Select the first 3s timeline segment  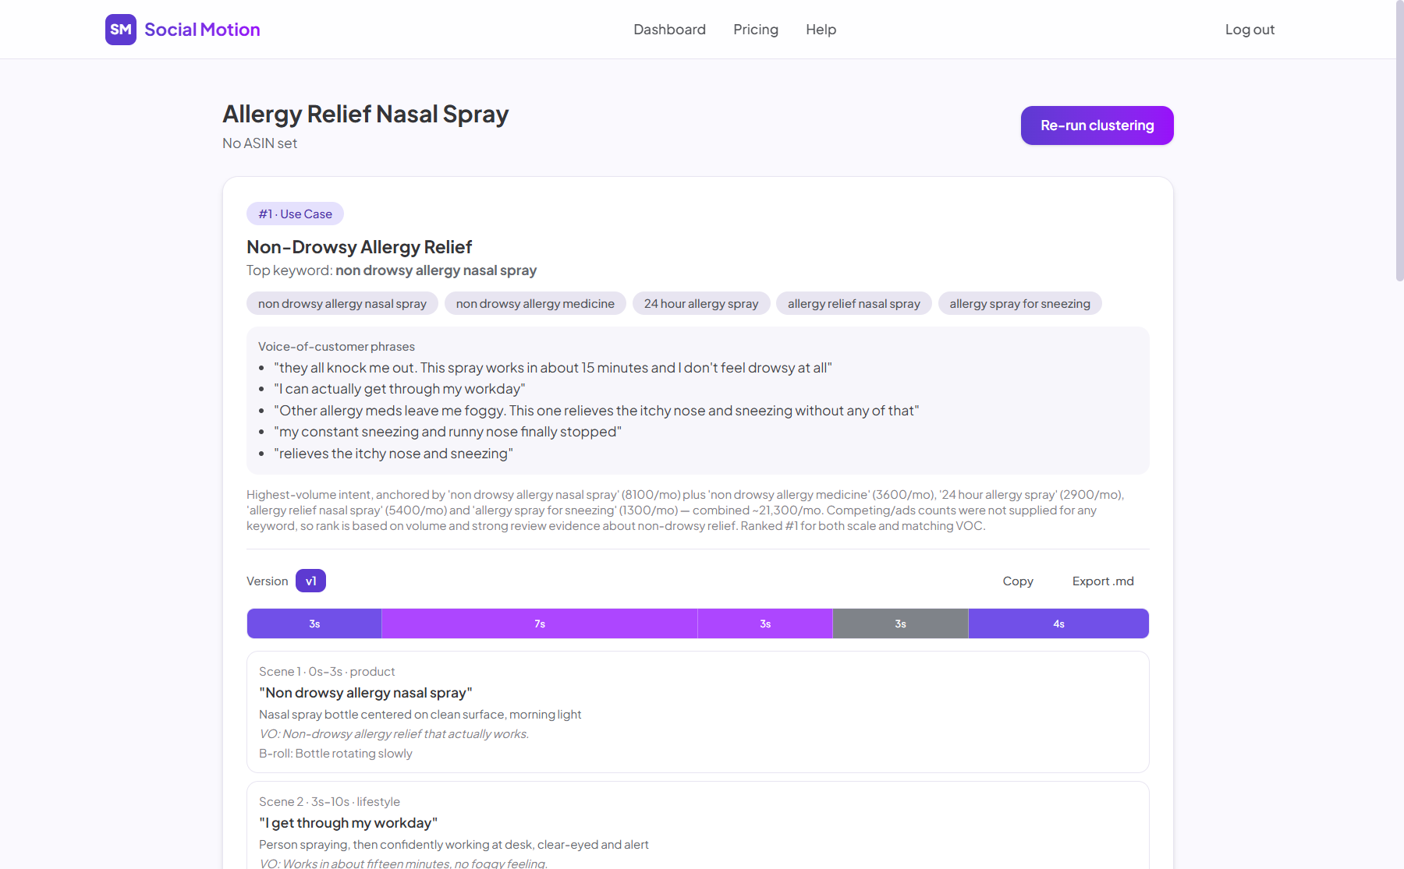(314, 623)
